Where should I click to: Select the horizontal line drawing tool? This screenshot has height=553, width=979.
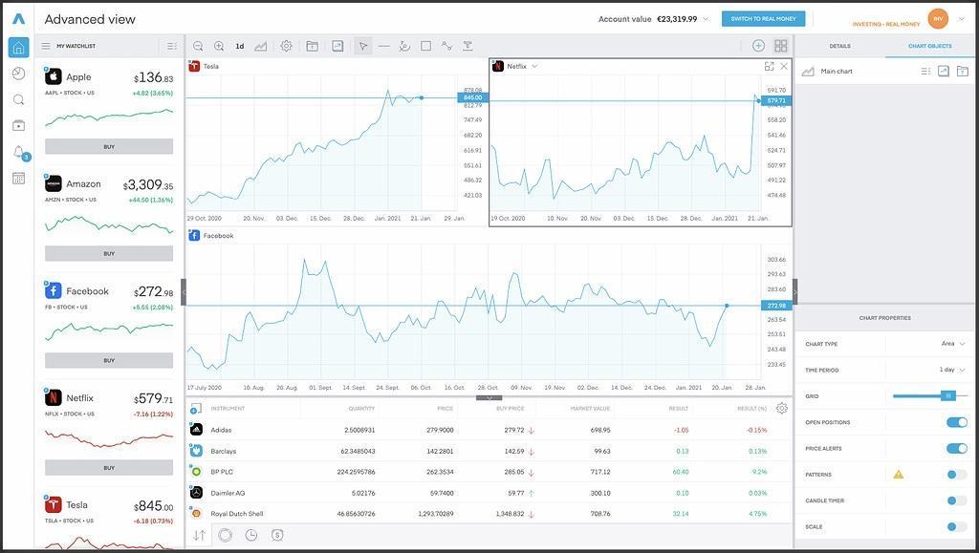pyautogui.click(x=384, y=46)
